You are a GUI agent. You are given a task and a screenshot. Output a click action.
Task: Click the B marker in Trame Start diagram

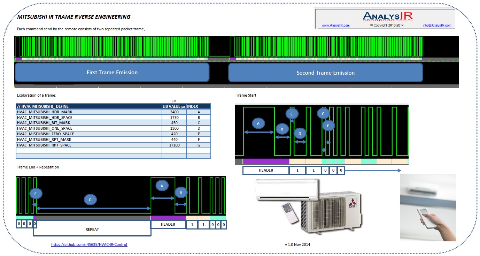(x=282, y=129)
